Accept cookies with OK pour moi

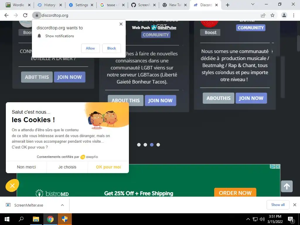click(x=108, y=167)
